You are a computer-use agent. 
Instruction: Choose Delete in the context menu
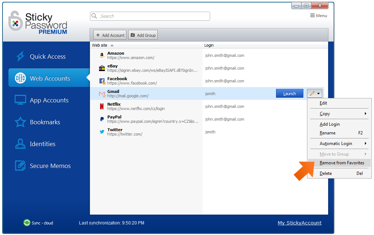(x=339, y=173)
